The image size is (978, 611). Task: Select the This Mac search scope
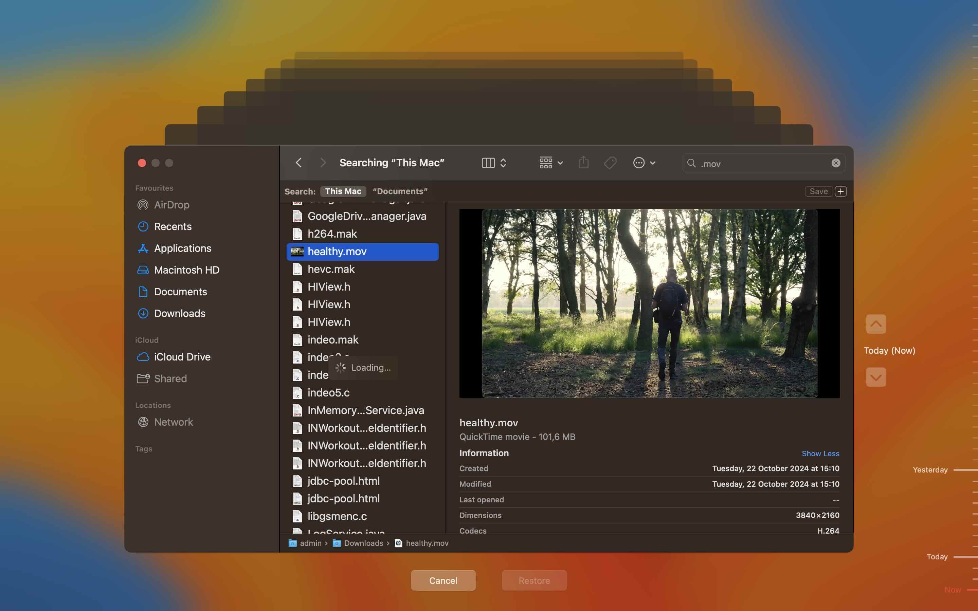(343, 191)
